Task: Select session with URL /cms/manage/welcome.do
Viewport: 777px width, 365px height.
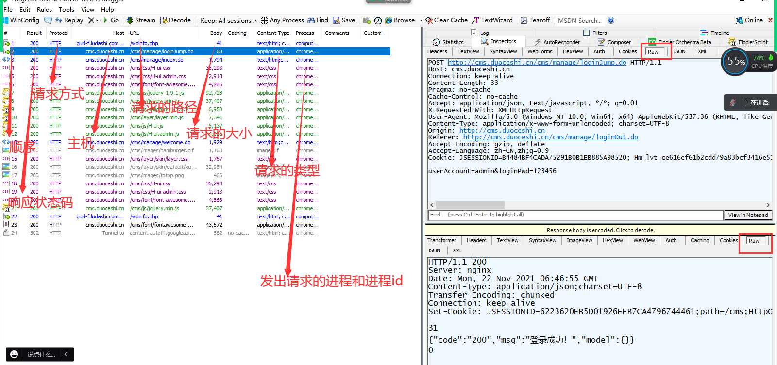Action: (196, 142)
